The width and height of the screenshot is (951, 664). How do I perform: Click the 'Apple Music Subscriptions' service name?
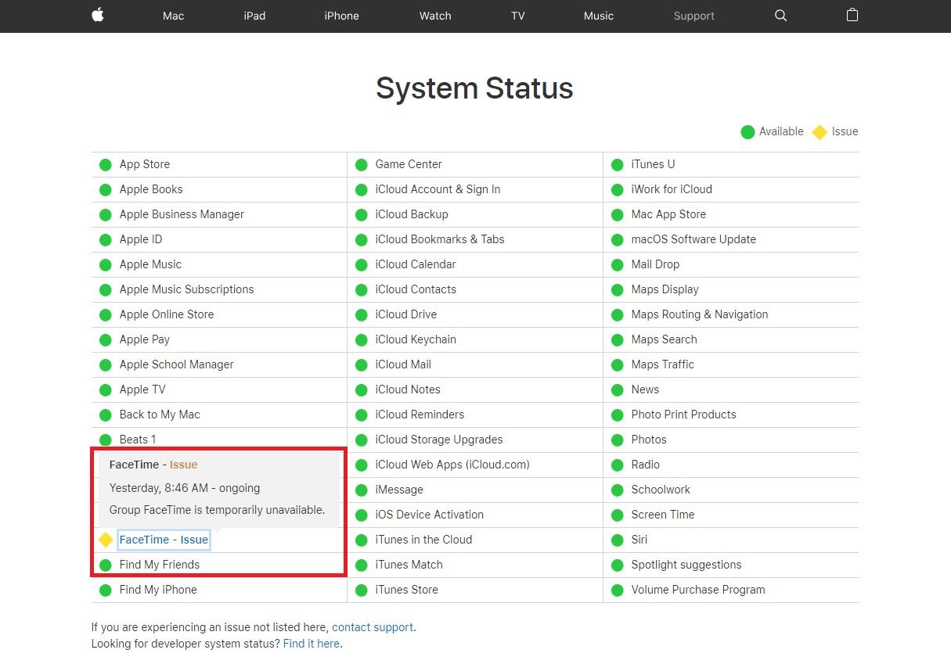[187, 289]
